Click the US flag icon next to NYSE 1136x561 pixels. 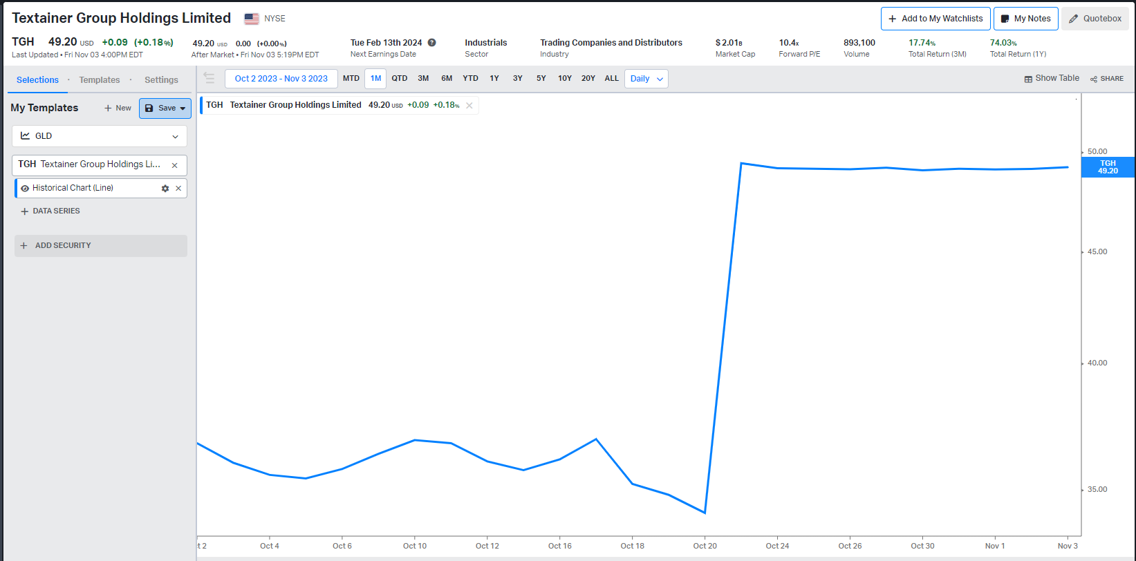click(252, 19)
